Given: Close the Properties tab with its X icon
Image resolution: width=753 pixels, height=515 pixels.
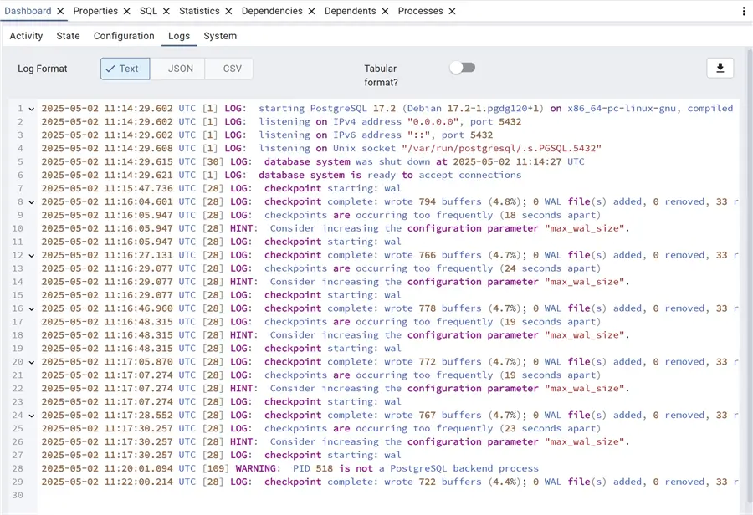Looking at the screenshot, I should point(128,11).
